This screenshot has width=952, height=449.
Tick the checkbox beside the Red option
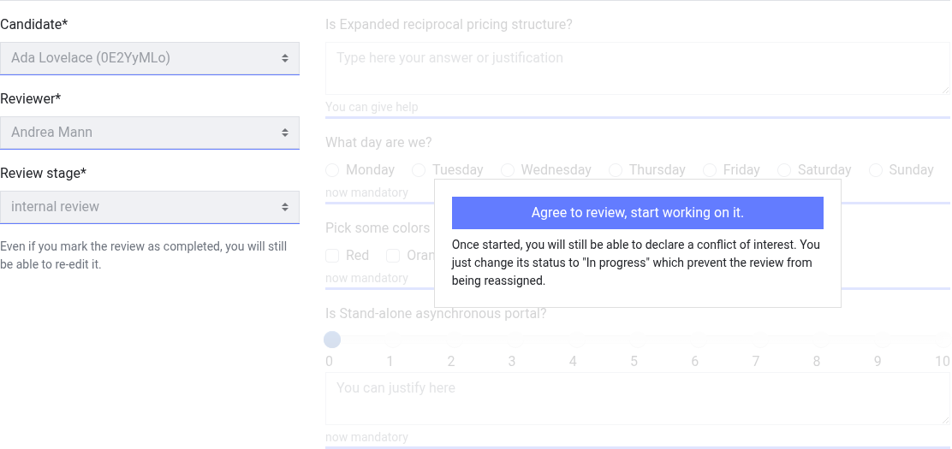pyautogui.click(x=333, y=256)
